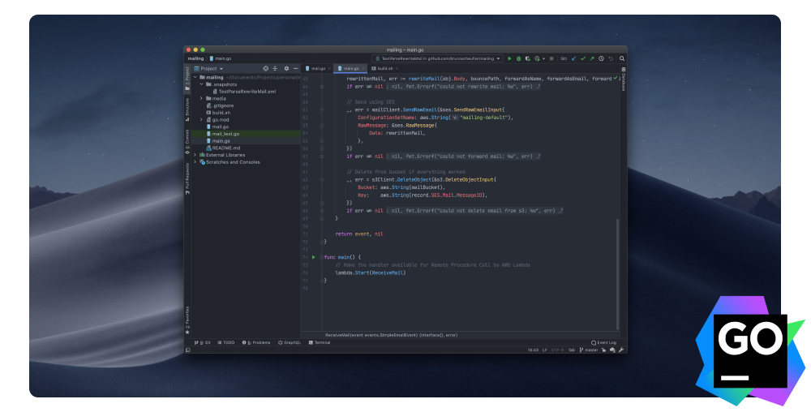811x412 pixels.
Task: Open the Problems tool window
Action: coord(256,342)
